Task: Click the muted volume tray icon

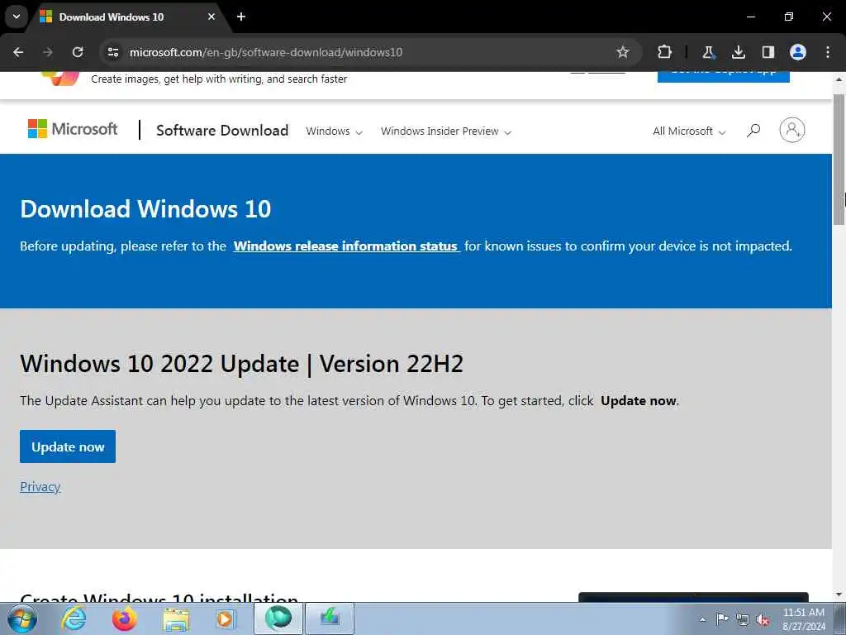Action: tap(763, 619)
